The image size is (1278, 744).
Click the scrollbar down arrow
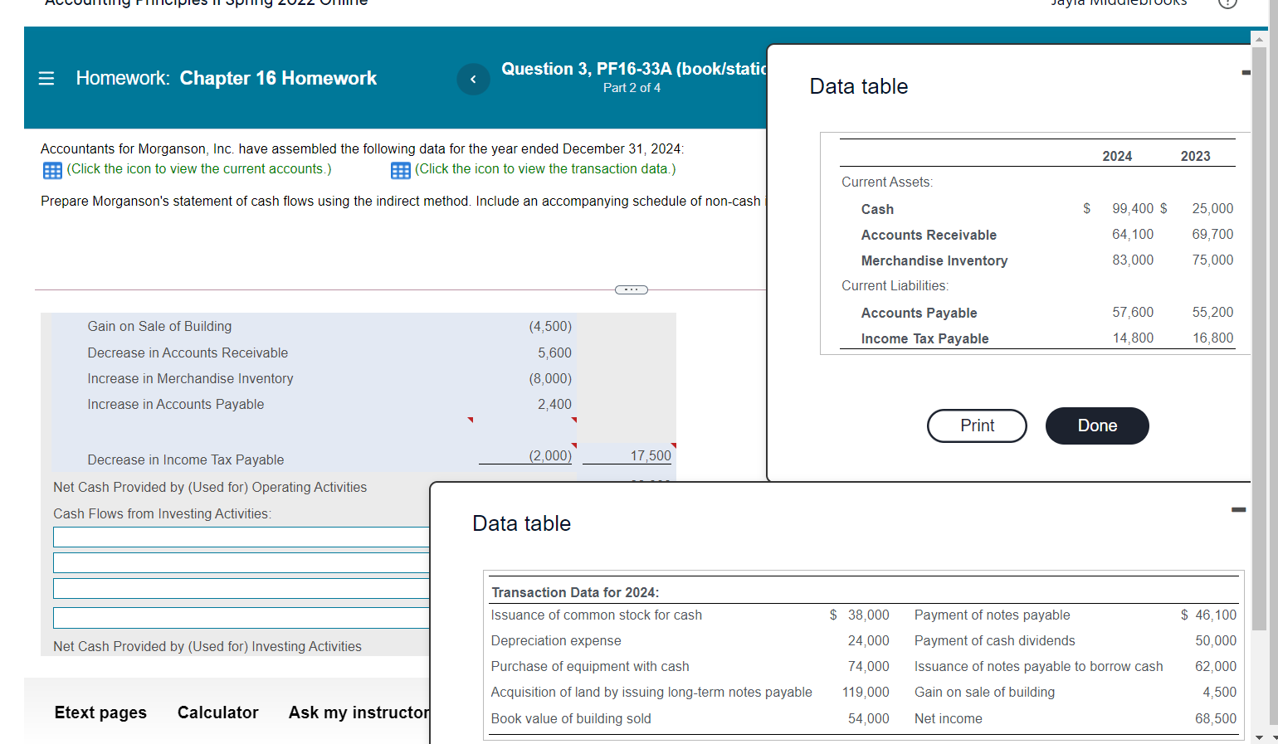(1259, 737)
